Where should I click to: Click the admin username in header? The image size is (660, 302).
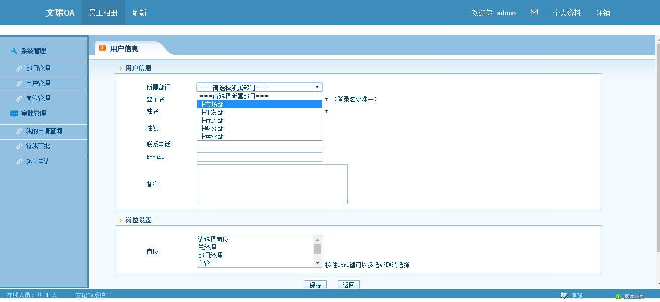506,13
